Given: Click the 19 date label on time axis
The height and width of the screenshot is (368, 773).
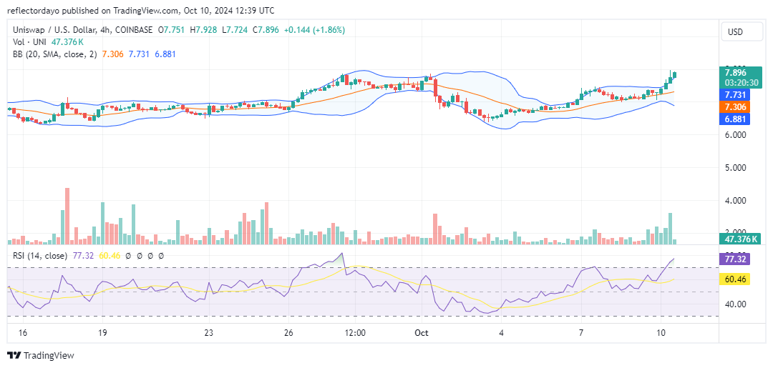Looking at the screenshot, I should pyautogui.click(x=102, y=332).
